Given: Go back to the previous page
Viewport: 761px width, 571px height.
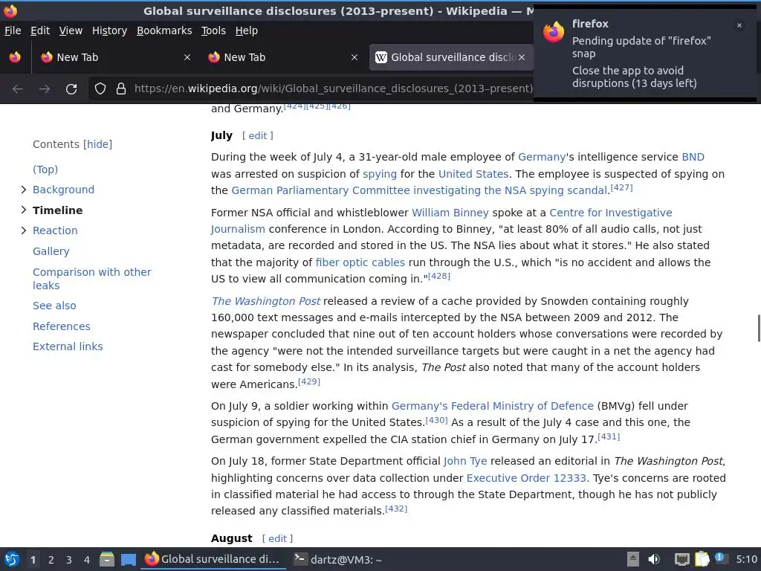Looking at the screenshot, I should pyautogui.click(x=18, y=89).
